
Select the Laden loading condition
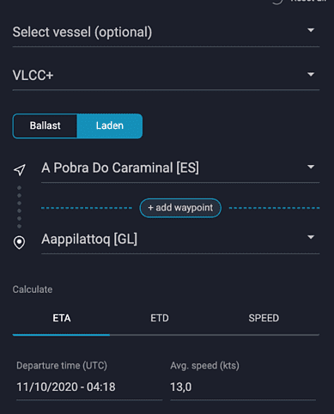tap(110, 125)
